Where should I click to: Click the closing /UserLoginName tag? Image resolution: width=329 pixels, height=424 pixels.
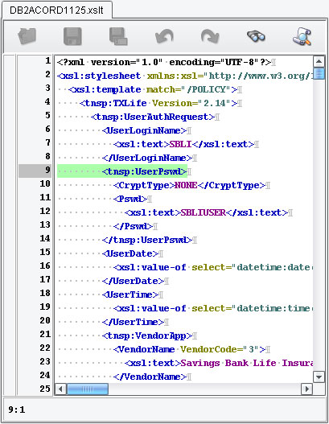[x=147, y=158]
